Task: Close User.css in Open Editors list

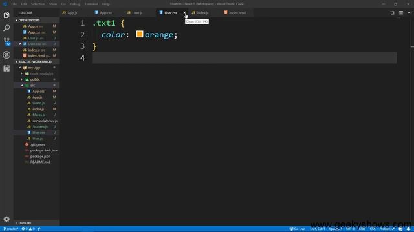Action: pos(20,44)
